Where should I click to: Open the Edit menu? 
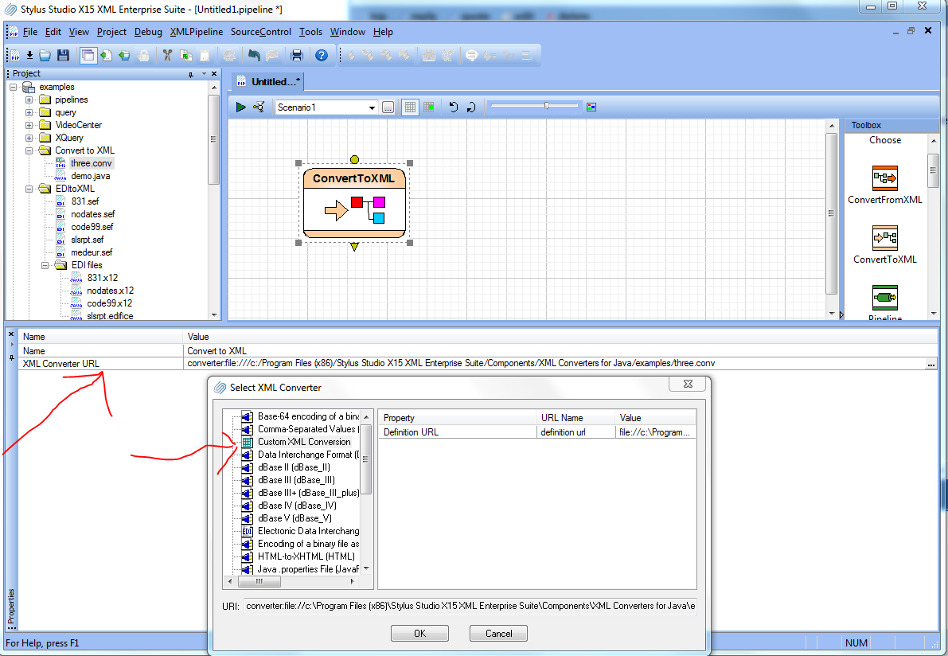coord(53,32)
